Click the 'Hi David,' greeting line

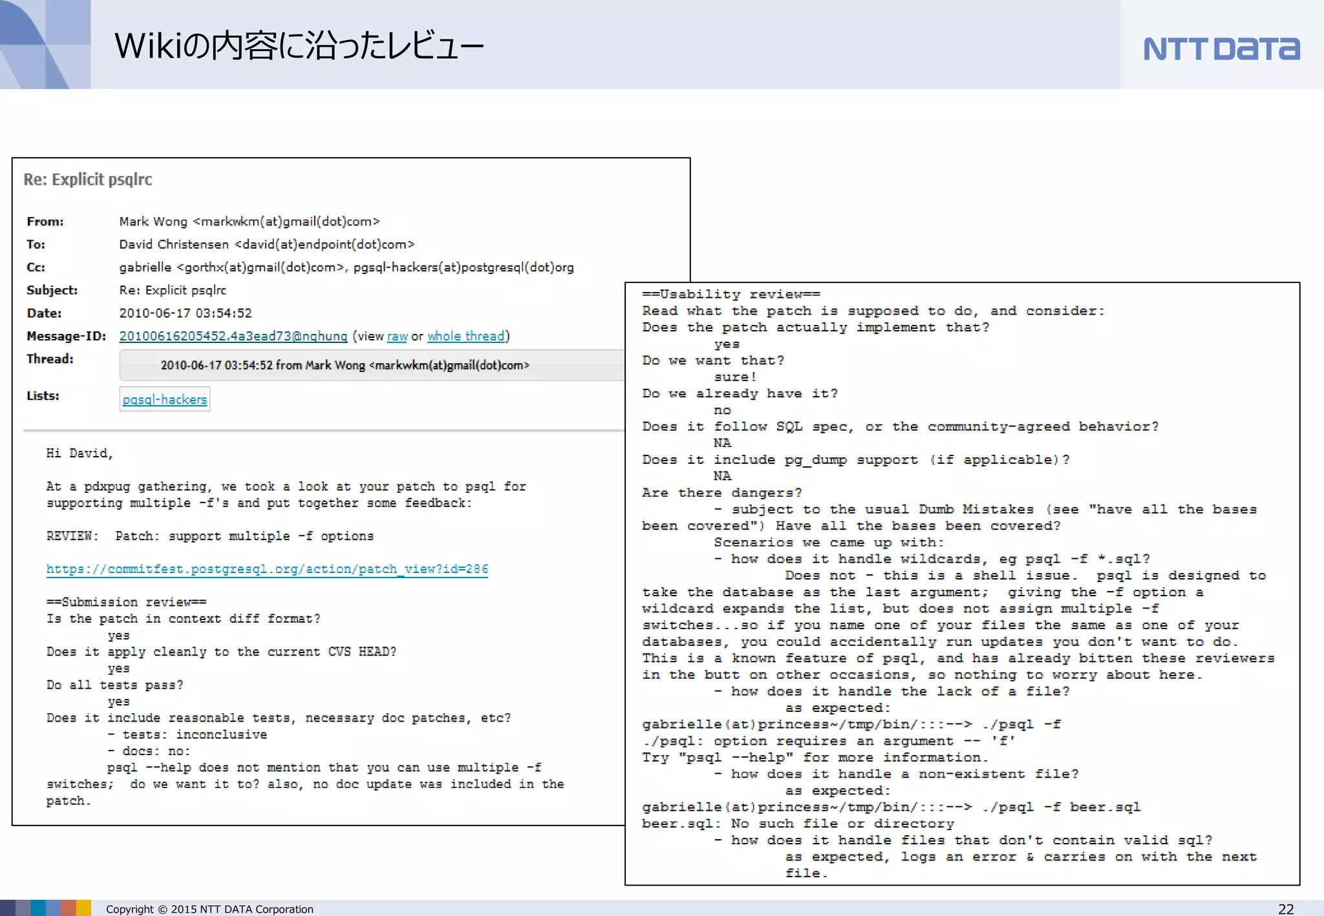[x=80, y=453]
